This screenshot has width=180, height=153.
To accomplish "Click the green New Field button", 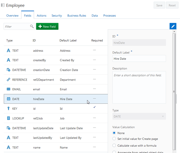I will point(47,26).
